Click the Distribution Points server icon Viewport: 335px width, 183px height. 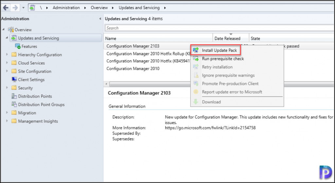(14, 96)
